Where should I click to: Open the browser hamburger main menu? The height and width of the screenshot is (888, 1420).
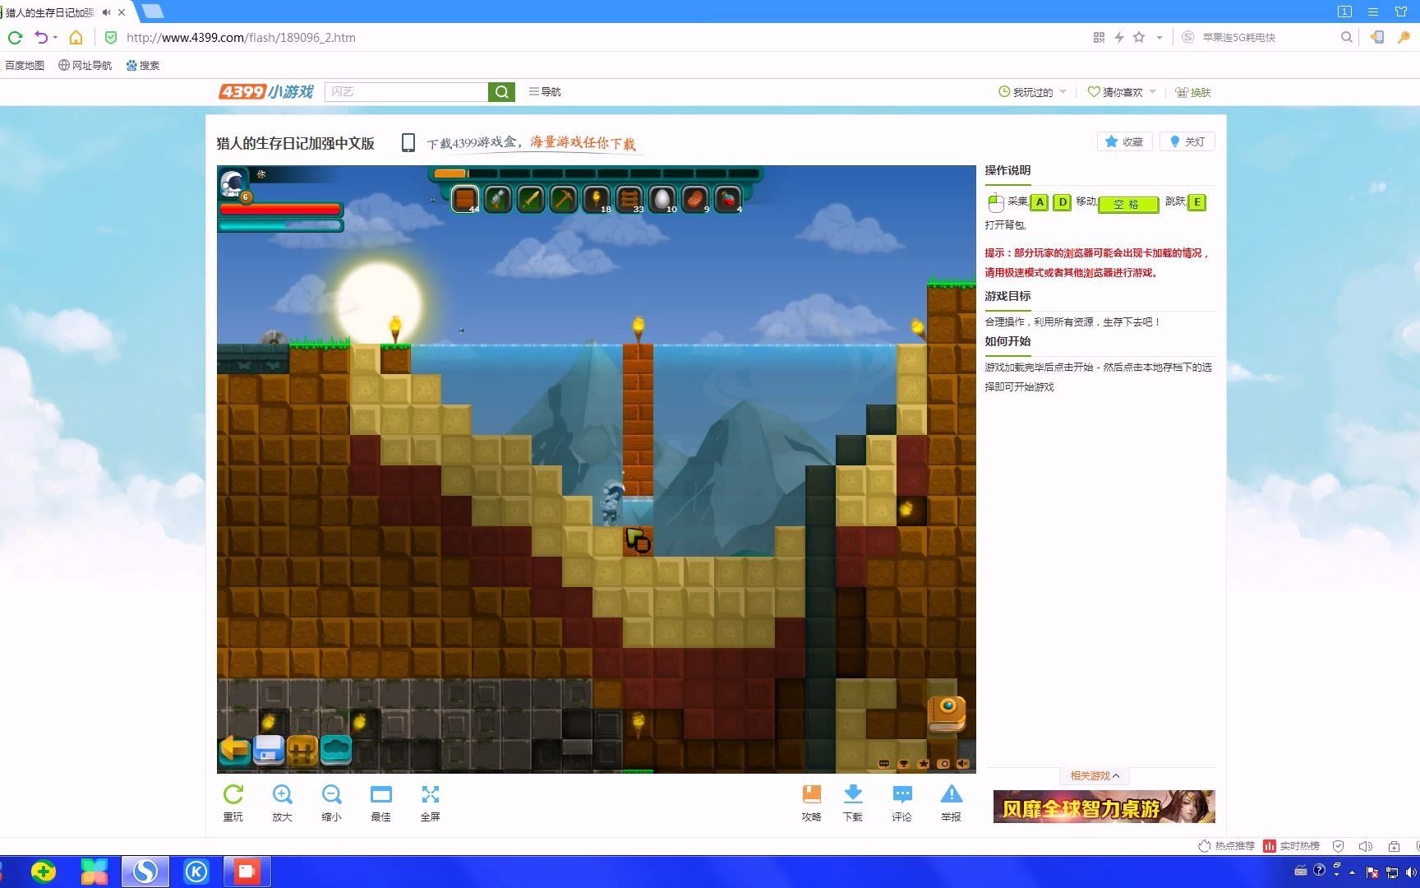[1373, 12]
